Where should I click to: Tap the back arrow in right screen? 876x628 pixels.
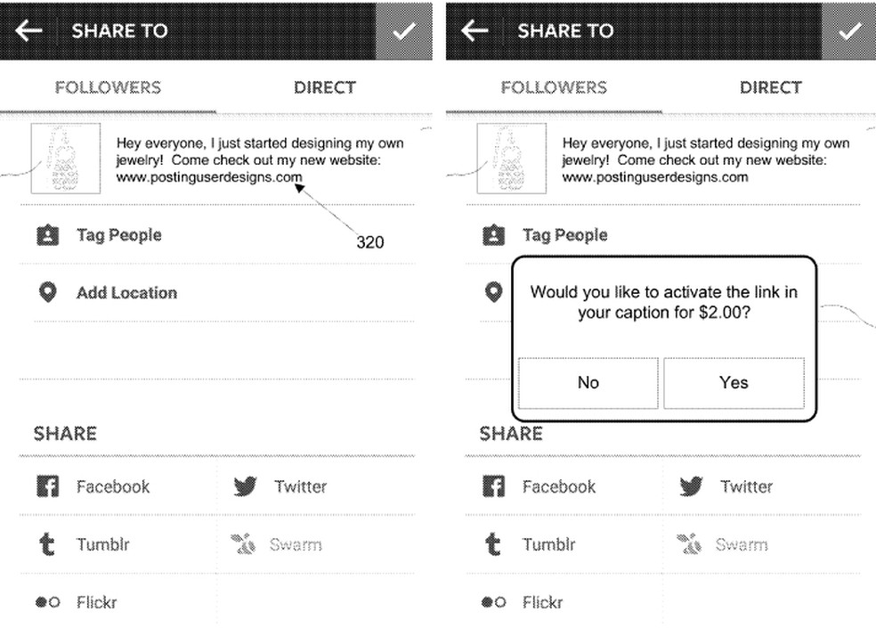(474, 31)
